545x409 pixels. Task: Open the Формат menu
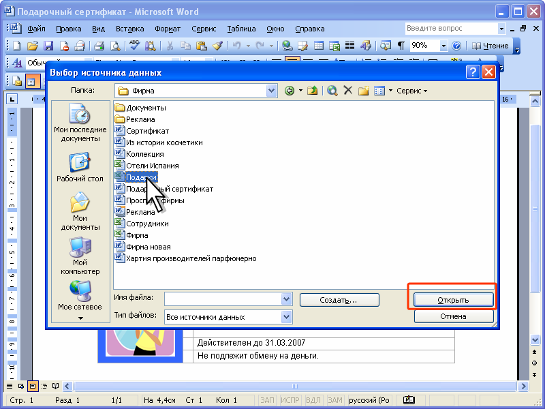tap(168, 29)
